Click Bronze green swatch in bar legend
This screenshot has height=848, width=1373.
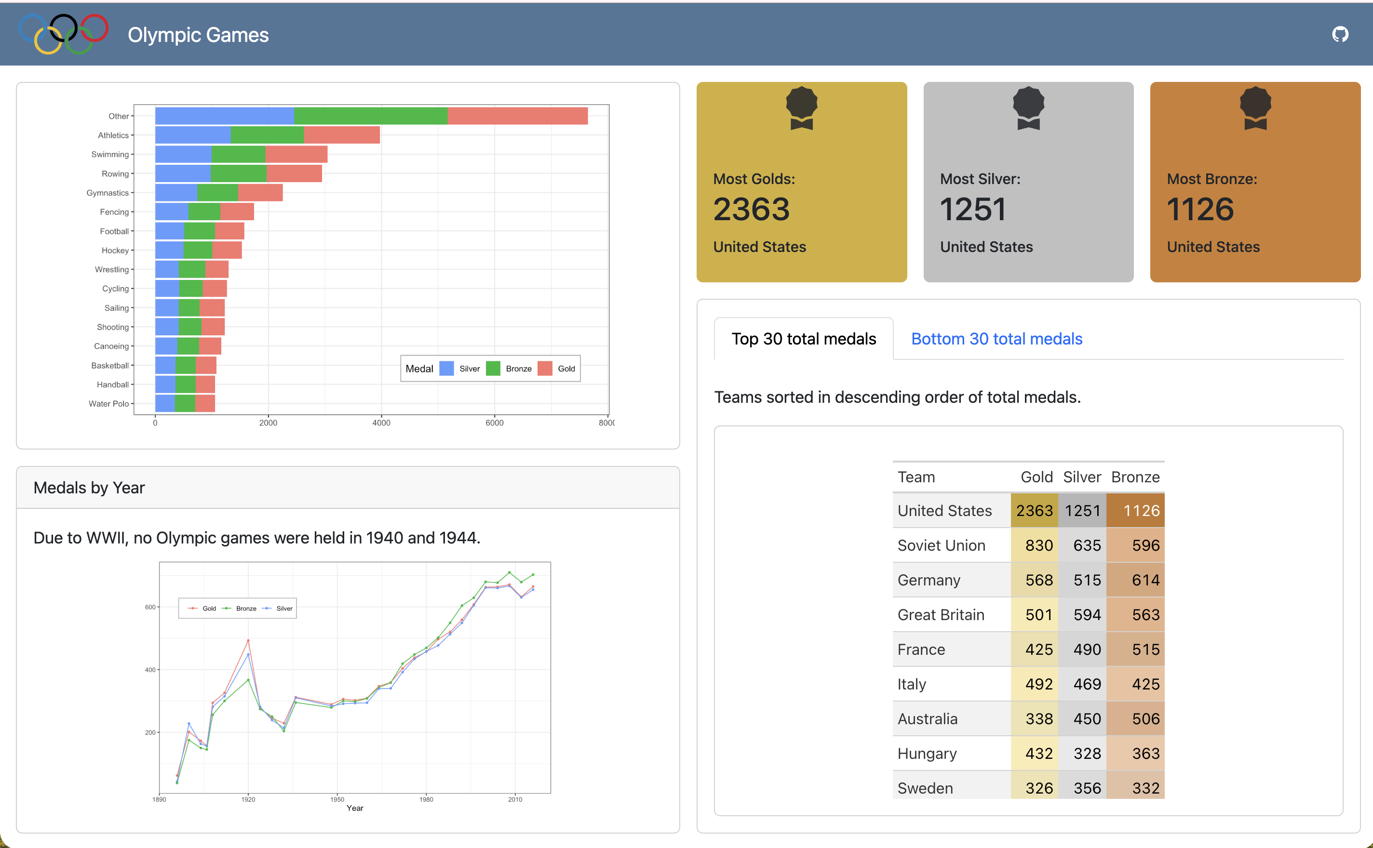(493, 369)
